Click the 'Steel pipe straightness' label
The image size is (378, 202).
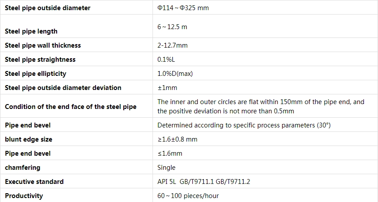coord(40,60)
